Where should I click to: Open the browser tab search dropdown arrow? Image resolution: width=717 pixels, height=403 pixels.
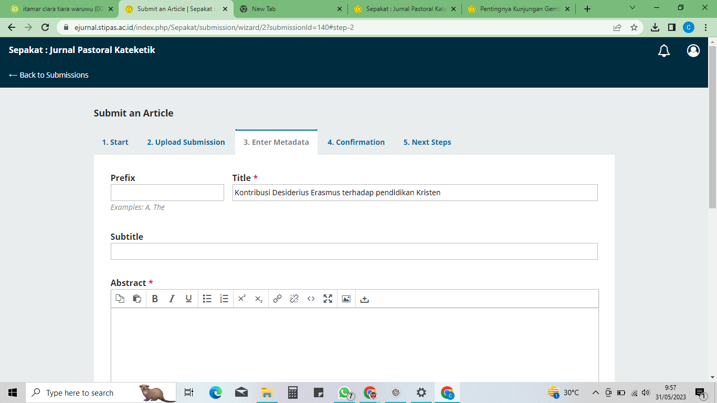click(x=632, y=8)
